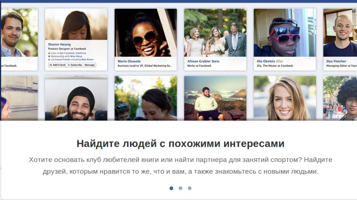357x200 pixels.
Task: Click the 'Найдите людей с похожими интересами' heading
Action: tap(180, 144)
